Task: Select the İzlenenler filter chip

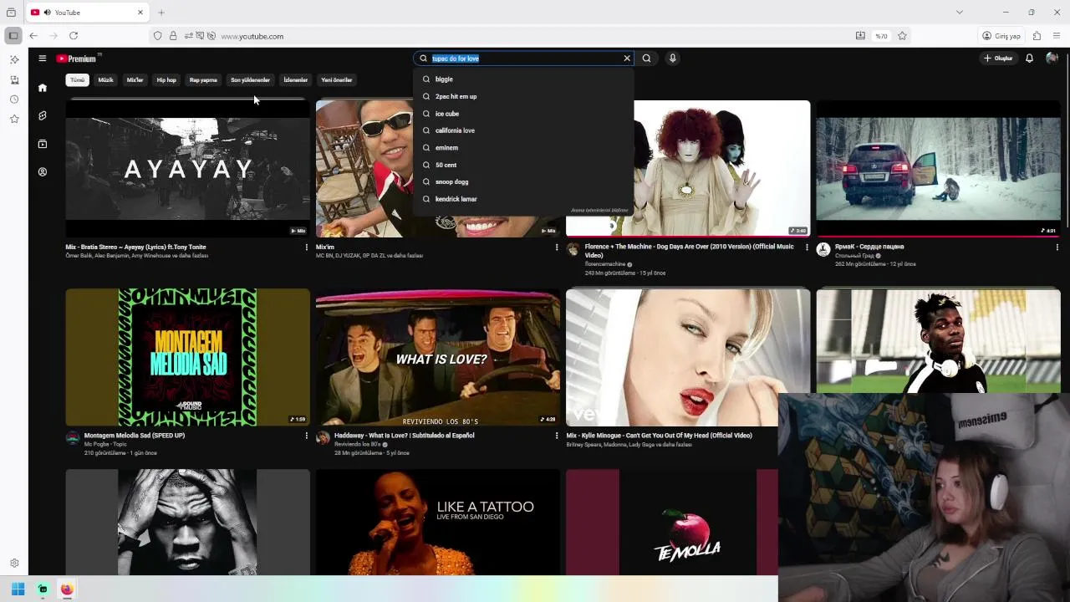Action: (x=296, y=80)
